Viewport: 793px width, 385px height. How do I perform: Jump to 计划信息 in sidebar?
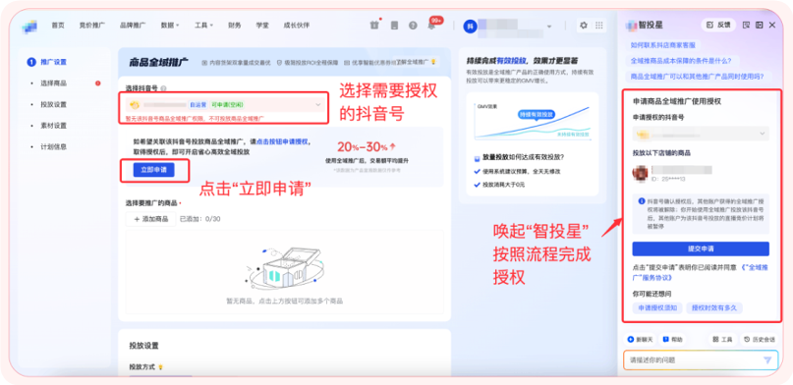54,147
